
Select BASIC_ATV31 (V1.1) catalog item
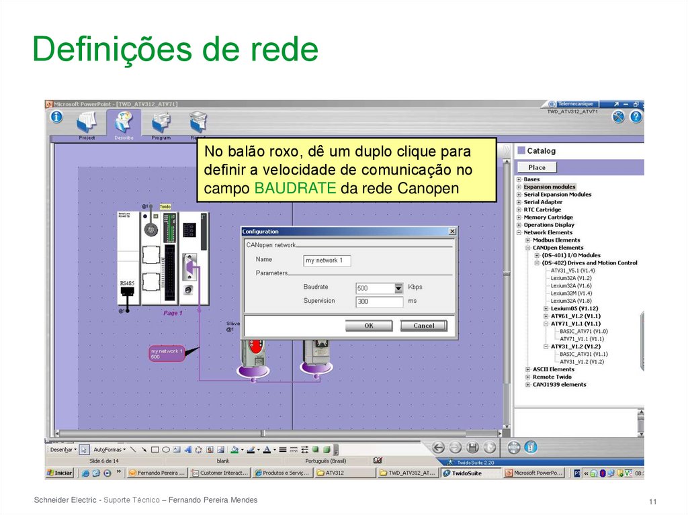pos(584,354)
